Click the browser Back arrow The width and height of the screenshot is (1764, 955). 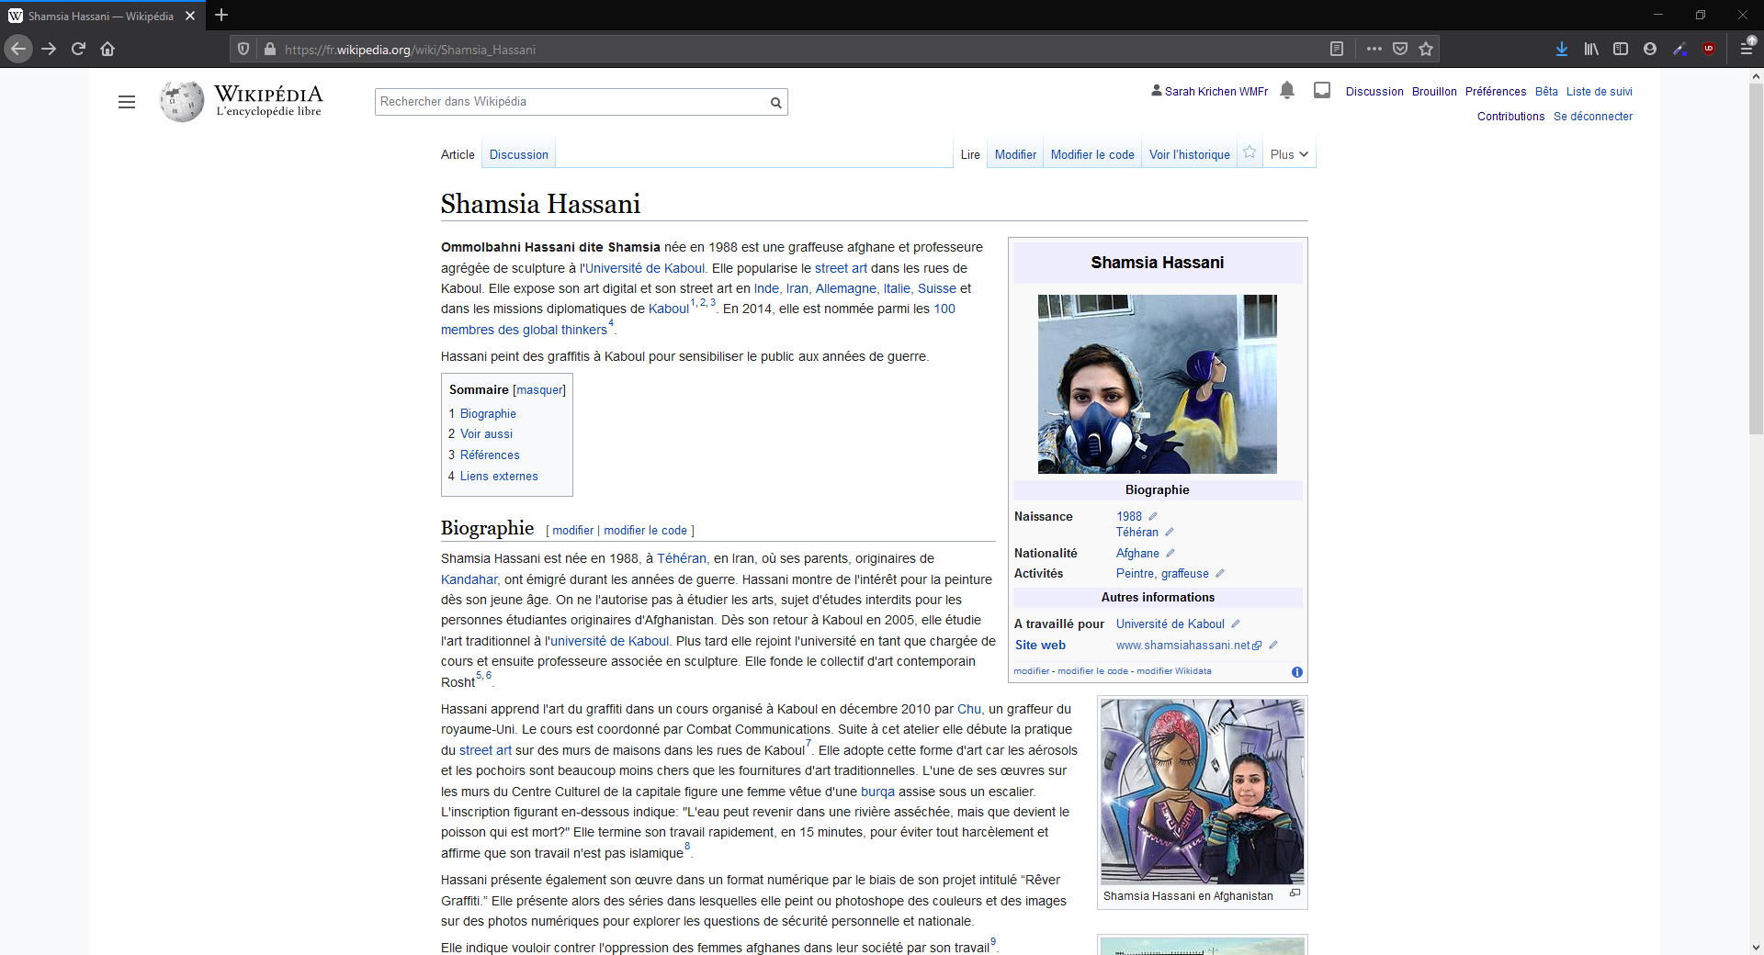click(x=18, y=49)
